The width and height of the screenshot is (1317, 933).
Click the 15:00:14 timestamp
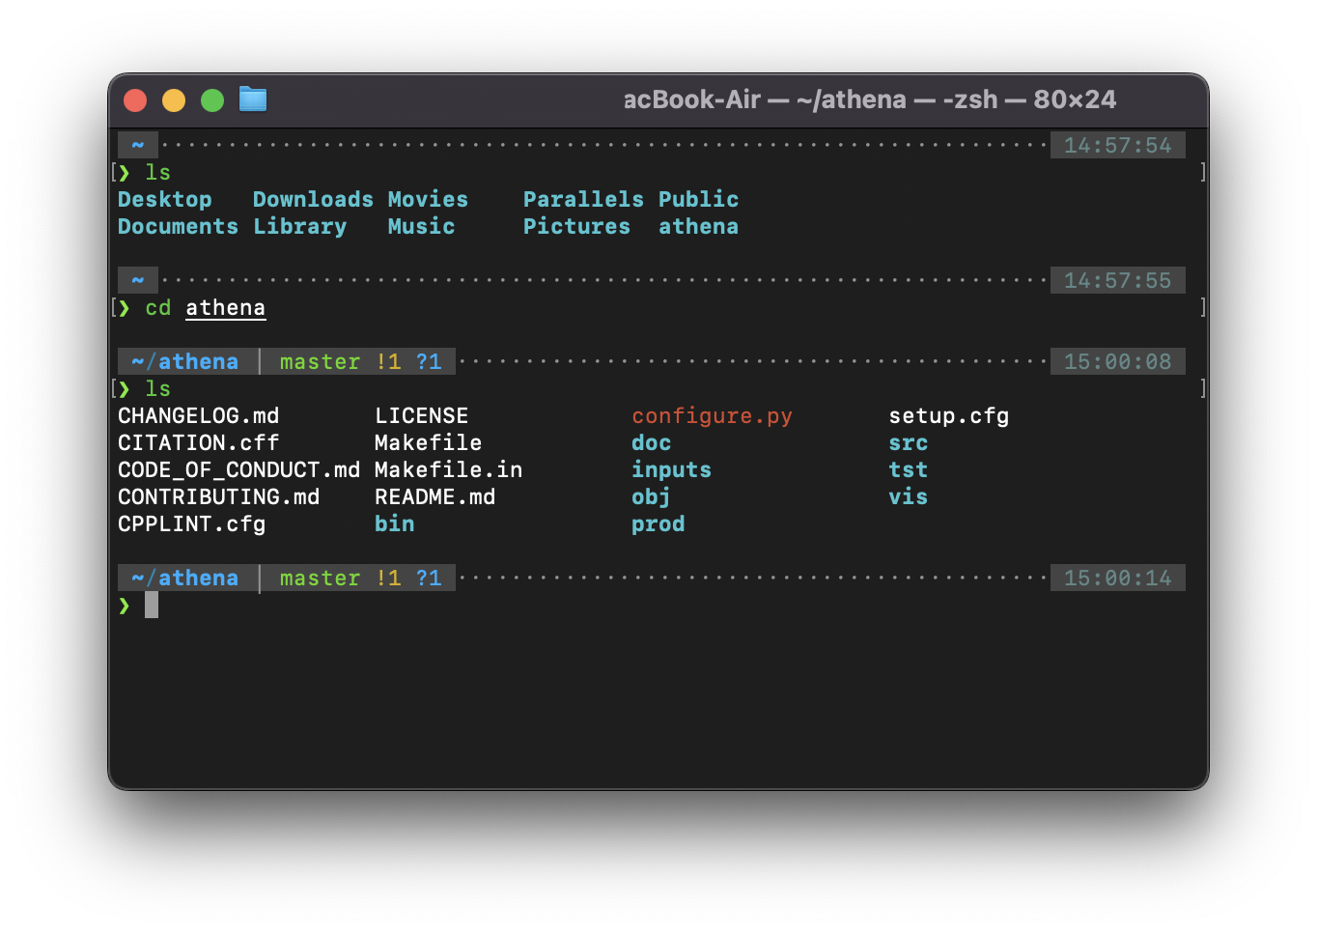[1117, 579]
